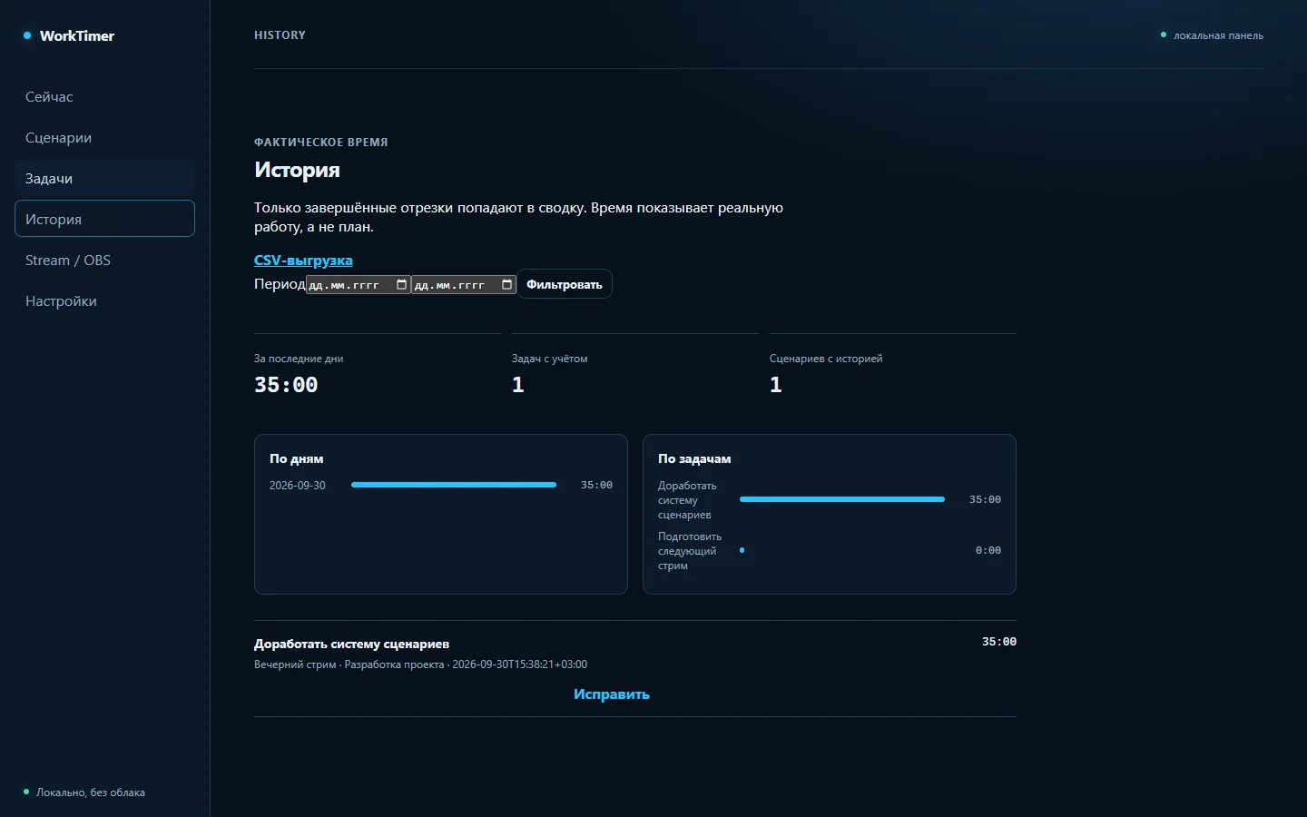1307x817 pixels.
Task: Open calendar picker of second date field
Action: tap(506, 285)
